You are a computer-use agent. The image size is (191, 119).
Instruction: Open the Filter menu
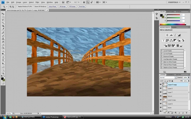coord(37,2)
